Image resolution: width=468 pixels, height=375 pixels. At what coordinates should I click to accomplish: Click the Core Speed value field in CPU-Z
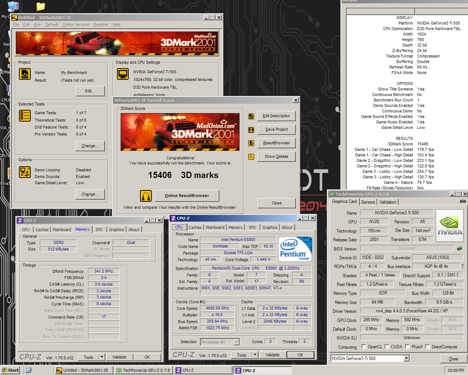(x=218, y=308)
